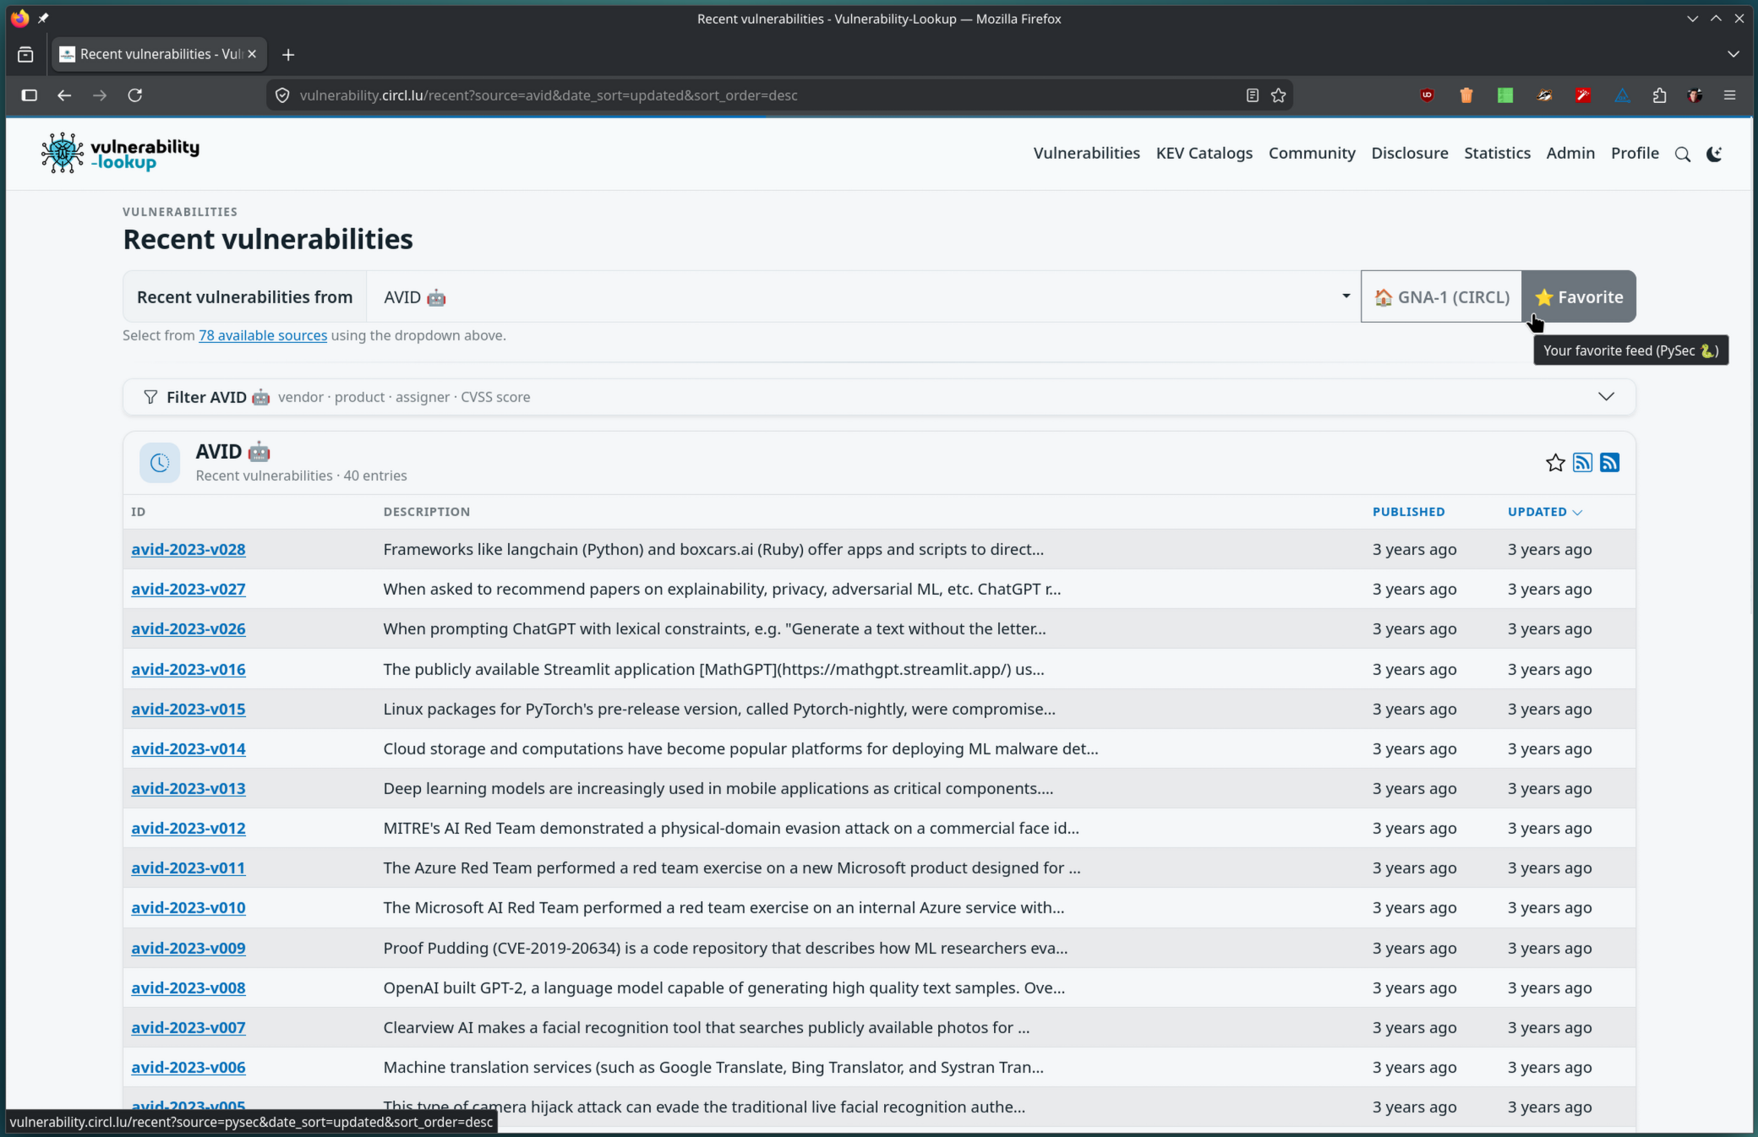Screen dimensions: 1758x1137
Task: Open the Statistics menu
Action: 1497,153
